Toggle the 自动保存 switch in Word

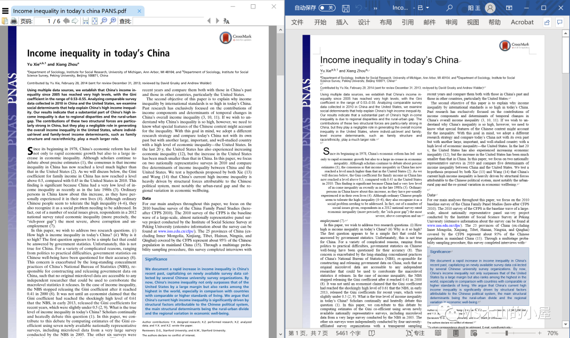327,7
